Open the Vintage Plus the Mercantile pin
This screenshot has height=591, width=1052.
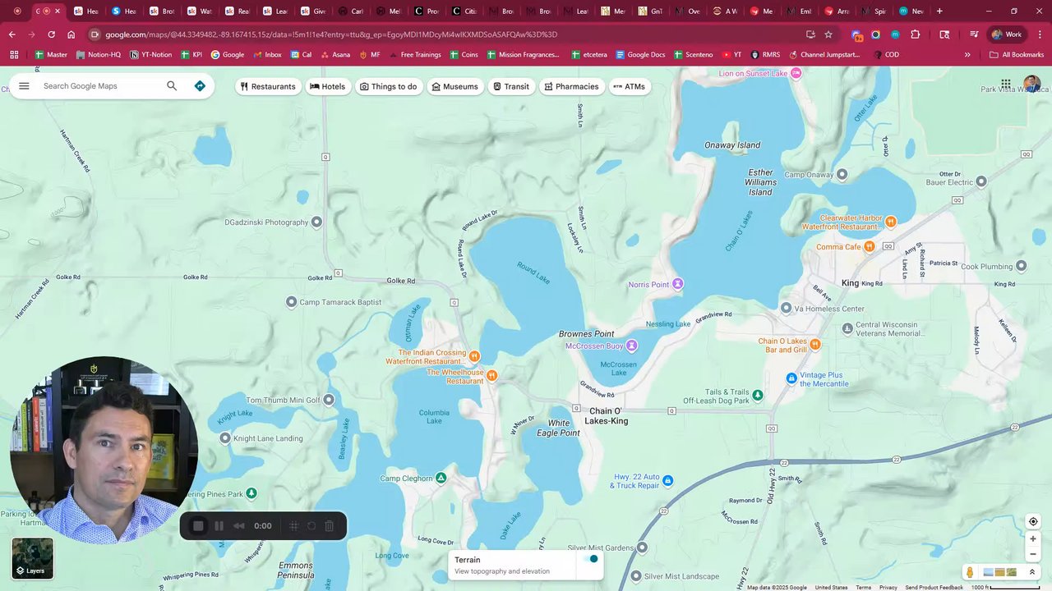click(791, 378)
